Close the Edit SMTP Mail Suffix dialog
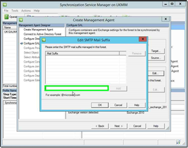The image size is (188, 148). pyautogui.click(x=143, y=39)
